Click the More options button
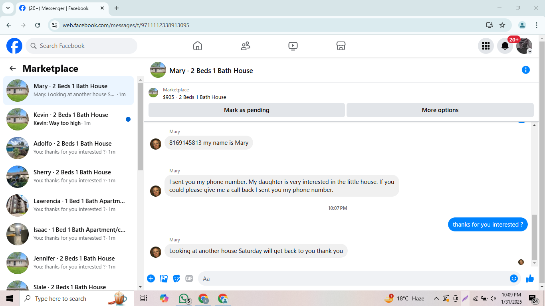 (440, 110)
